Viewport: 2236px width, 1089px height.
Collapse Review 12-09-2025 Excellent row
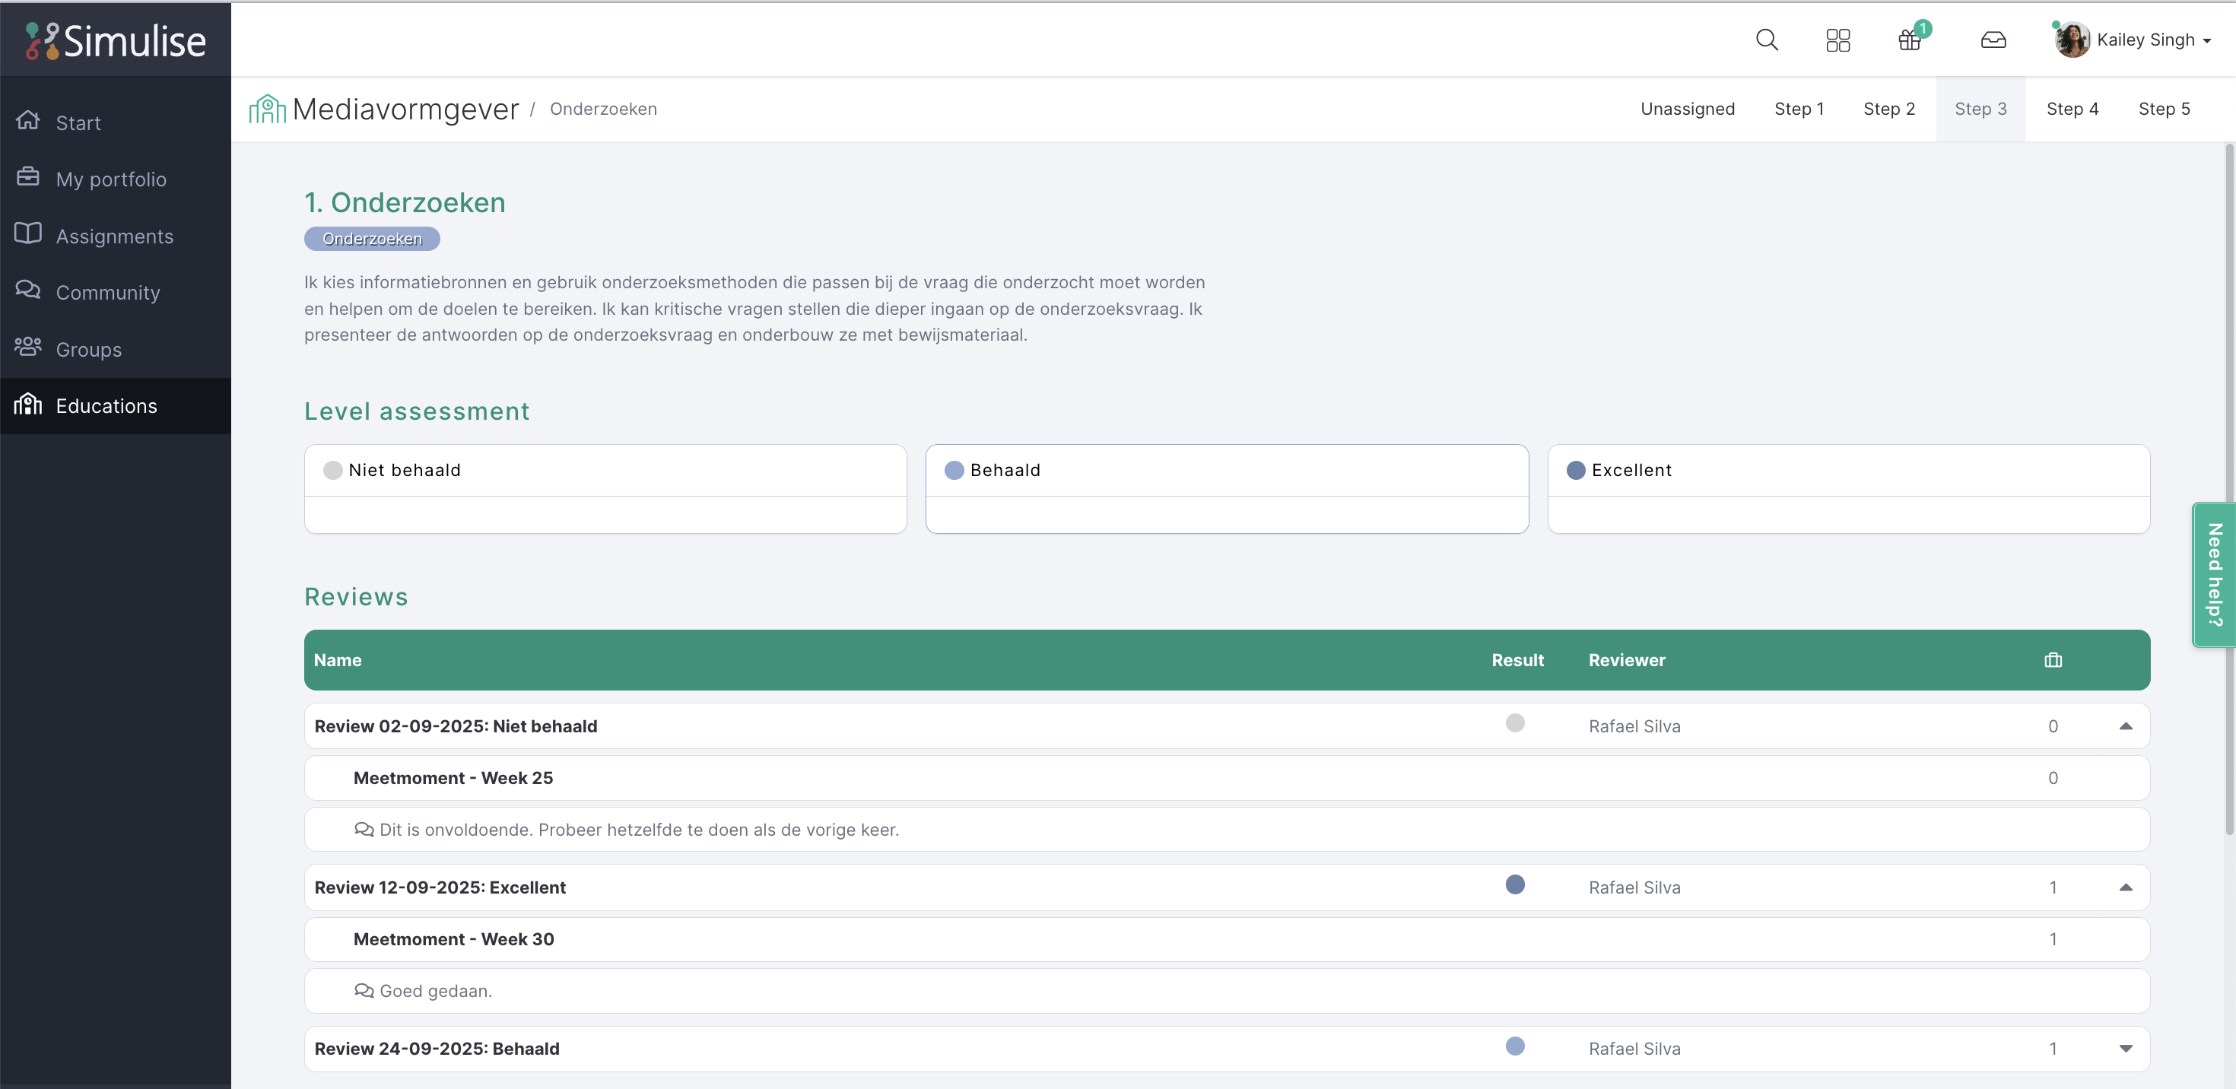coord(2125,887)
